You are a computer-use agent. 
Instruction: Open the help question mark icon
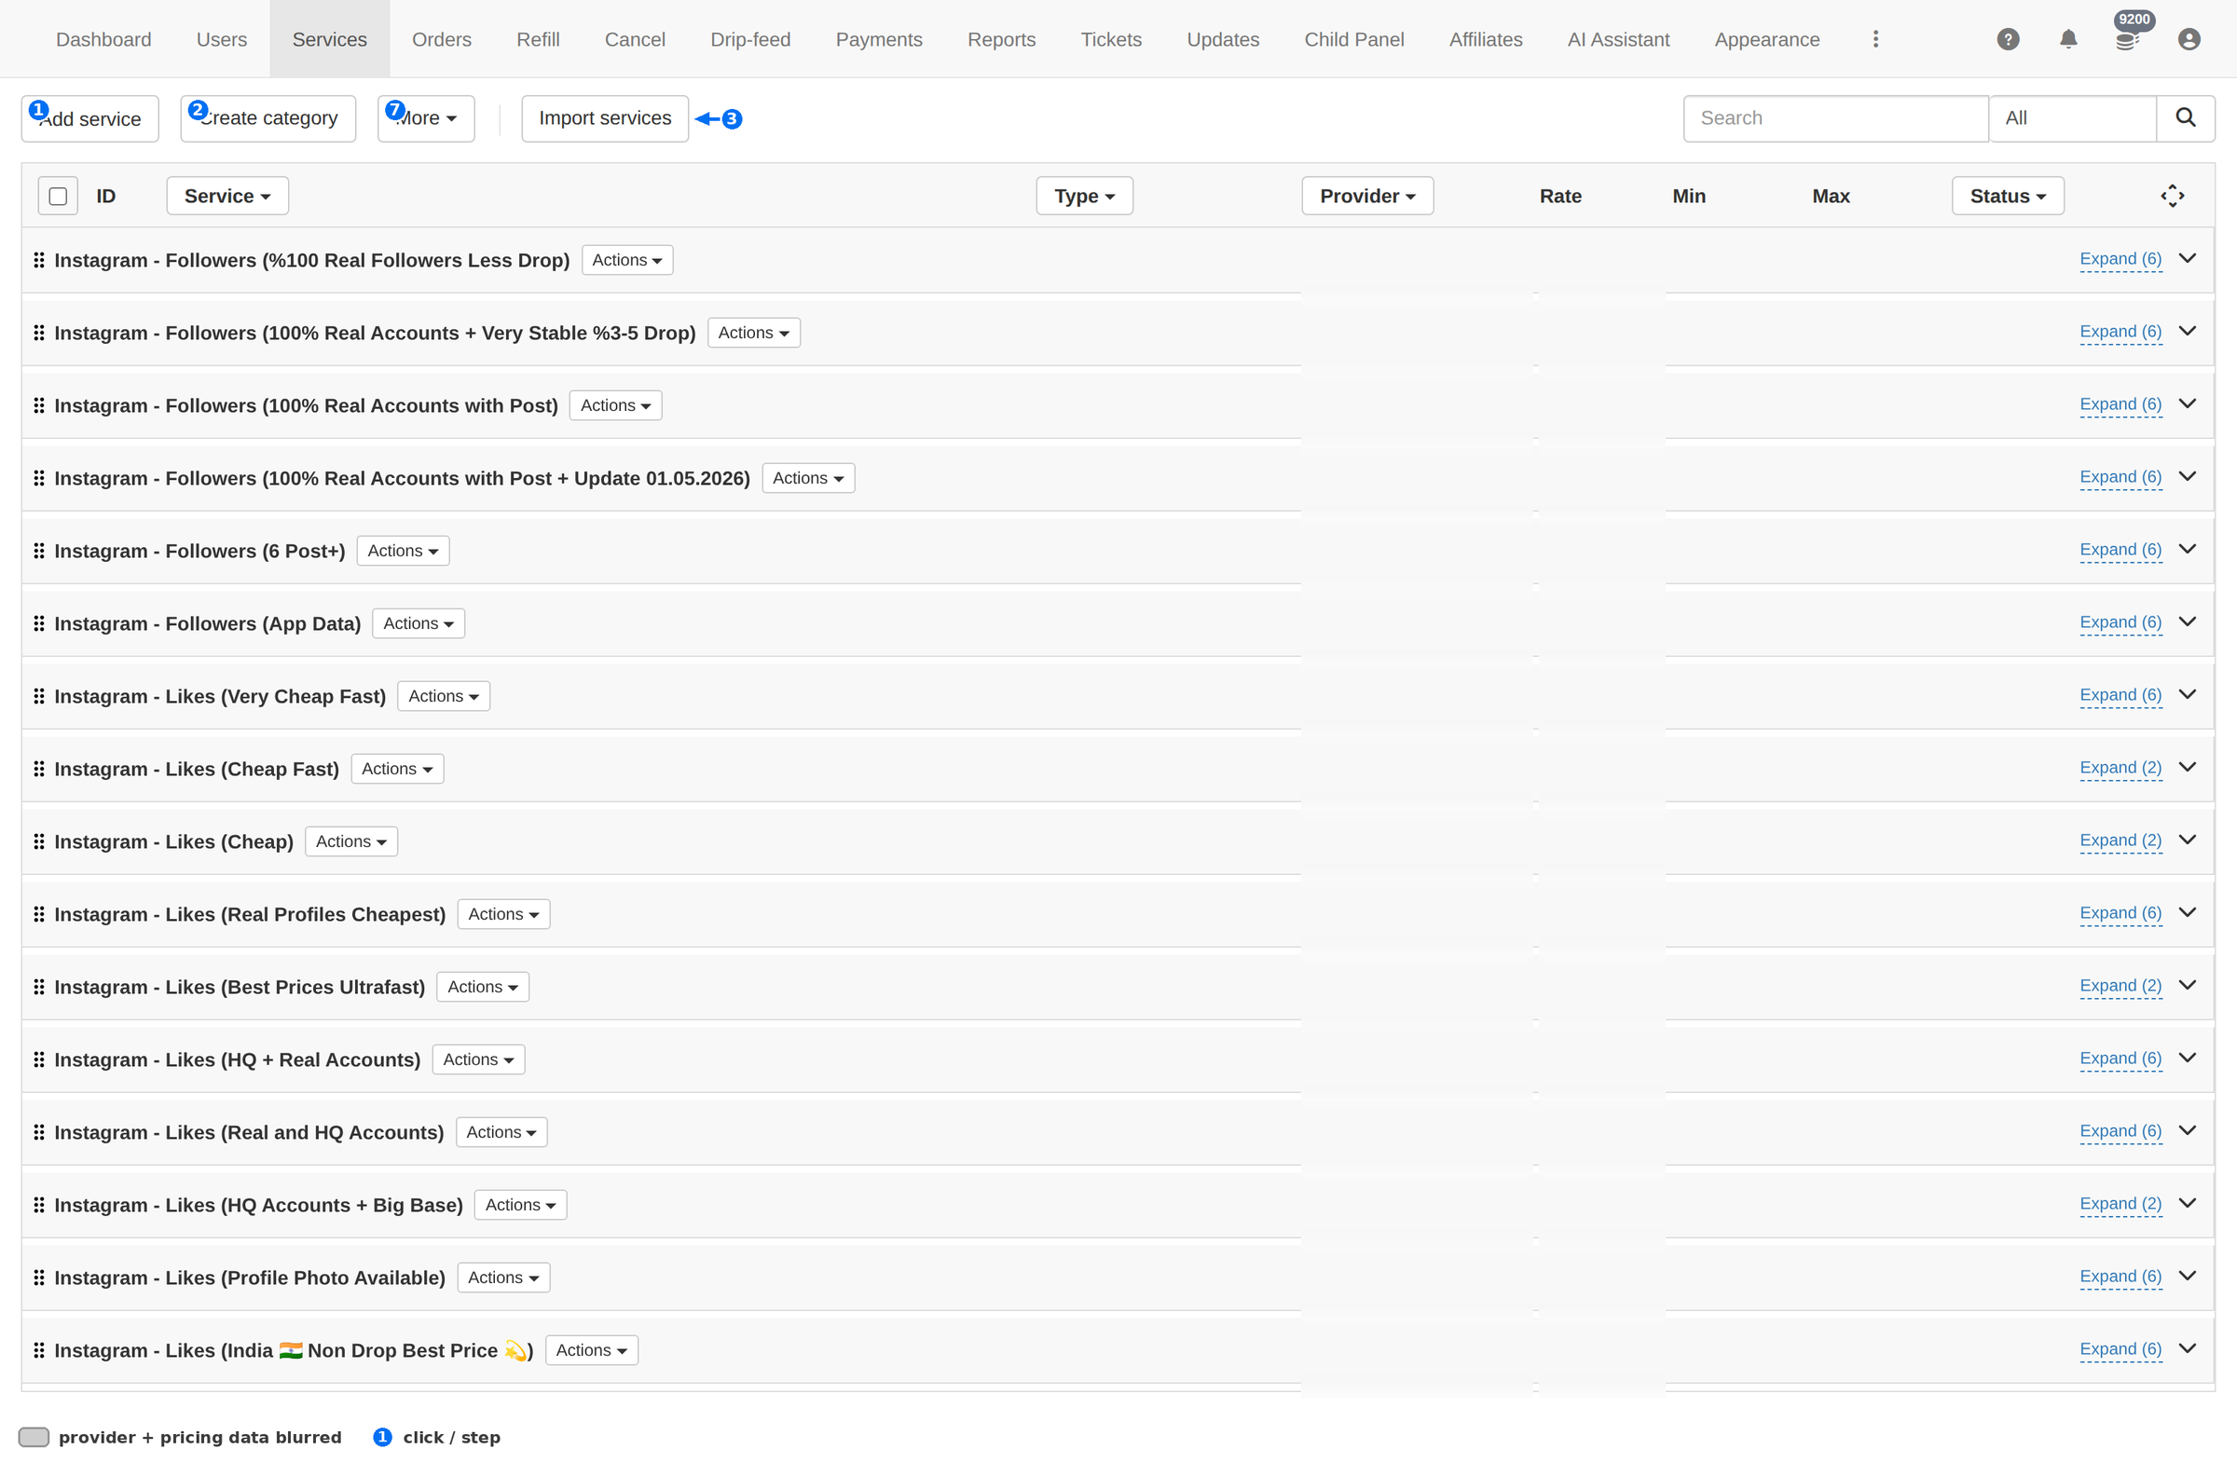click(2008, 39)
